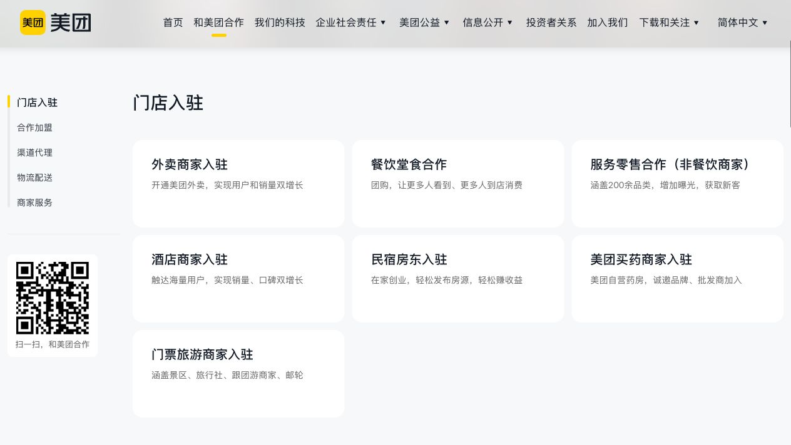Open 服务零售合作（非餐饮商家）card

[x=677, y=184]
